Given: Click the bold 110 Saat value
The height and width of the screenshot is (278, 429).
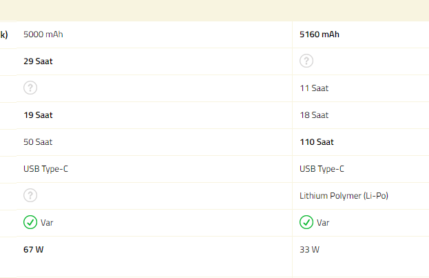Looking at the screenshot, I should tap(317, 141).
